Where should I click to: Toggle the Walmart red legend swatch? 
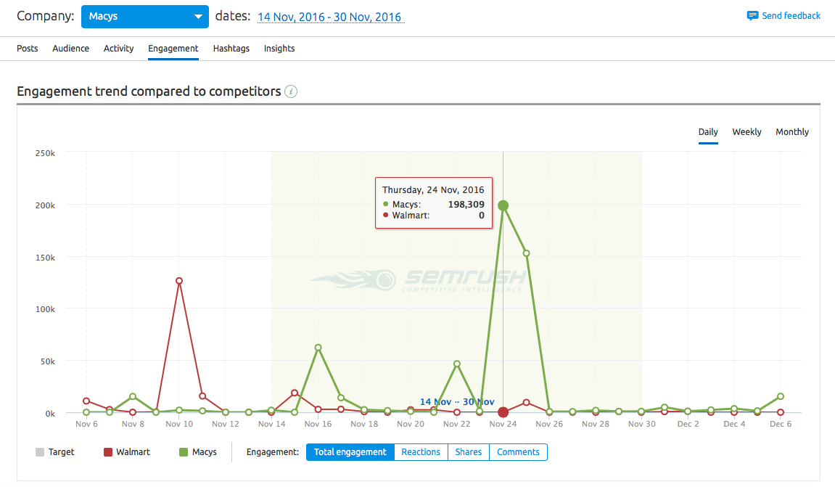pyautogui.click(x=108, y=452)
